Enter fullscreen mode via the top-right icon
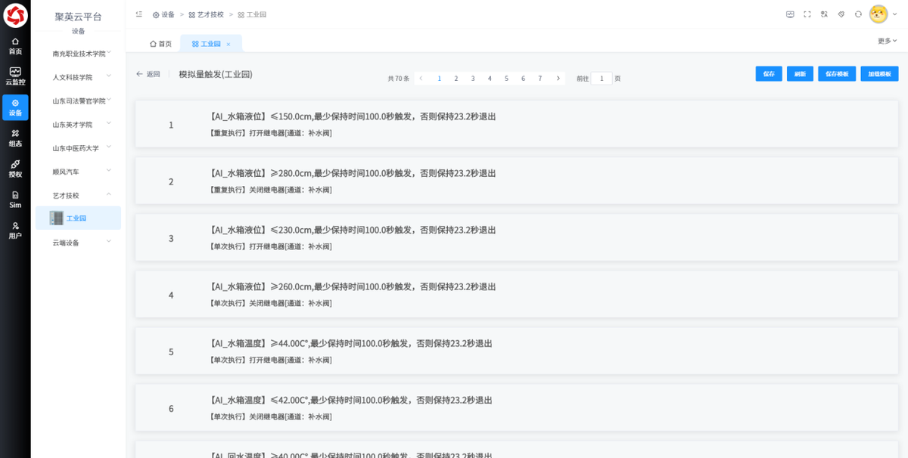The image size is (908, 458). click(x=807, y=14)
